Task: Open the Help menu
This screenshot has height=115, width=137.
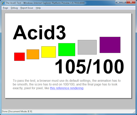Action: click(38, 8)
